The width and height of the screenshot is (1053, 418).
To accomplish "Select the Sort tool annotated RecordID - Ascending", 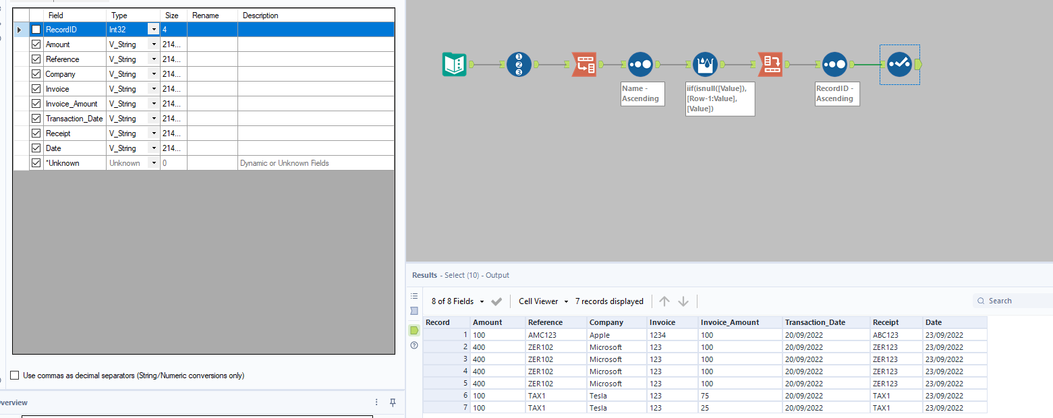I will (834, 64).
